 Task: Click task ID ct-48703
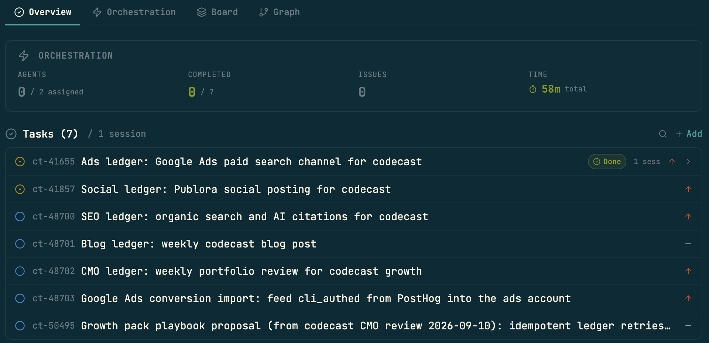pyautogui.click(x=54, y=298)
